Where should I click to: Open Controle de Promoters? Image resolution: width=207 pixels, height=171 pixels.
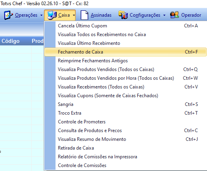point(125,122)
